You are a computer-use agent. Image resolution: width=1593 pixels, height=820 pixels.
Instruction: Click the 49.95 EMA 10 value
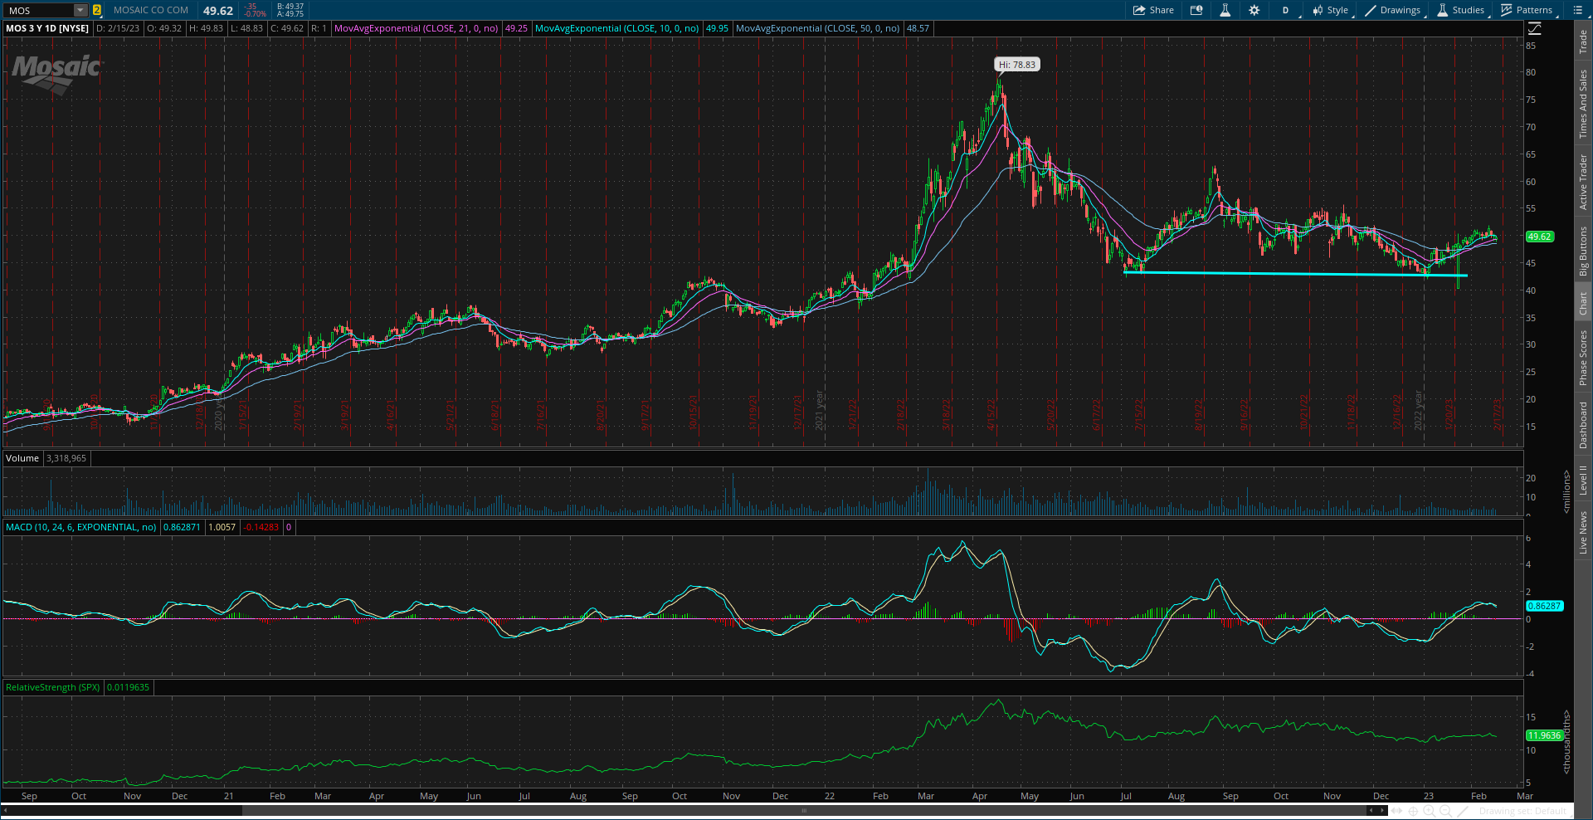pos(717,28)
